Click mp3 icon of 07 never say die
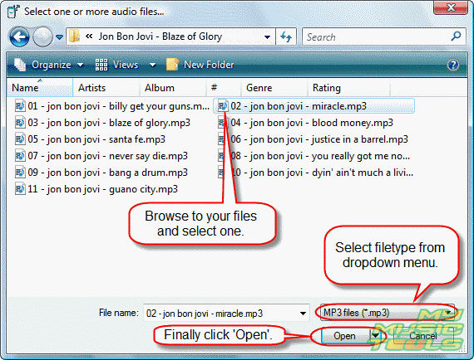This screenshot has width=474, height=360. 20,156
